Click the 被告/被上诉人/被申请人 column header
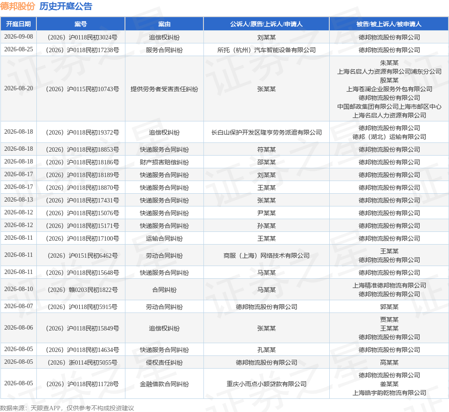The image size is (449, 412). pyautogui.click(x=389, y=24)
